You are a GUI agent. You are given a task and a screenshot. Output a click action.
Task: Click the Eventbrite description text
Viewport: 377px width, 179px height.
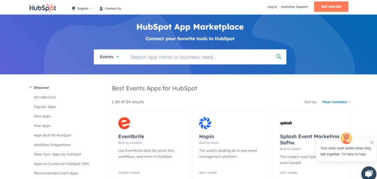pyautogui.click(x=147, y=153)
